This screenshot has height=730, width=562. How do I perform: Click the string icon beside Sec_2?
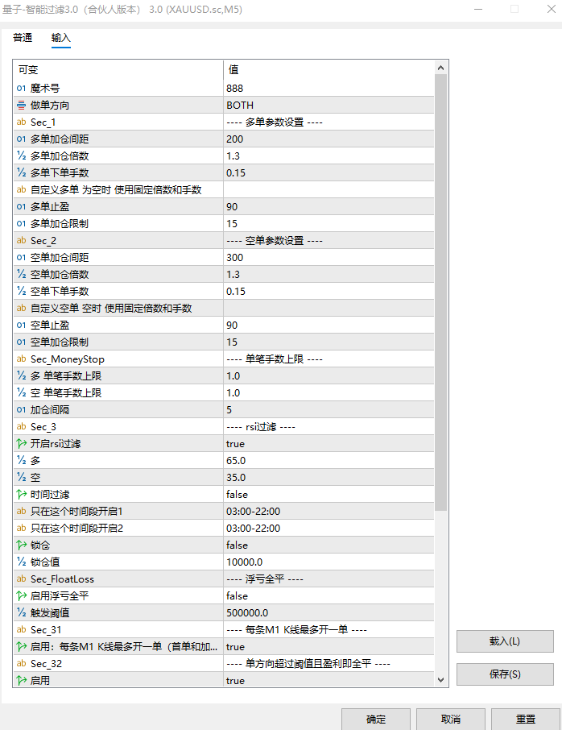22,240
